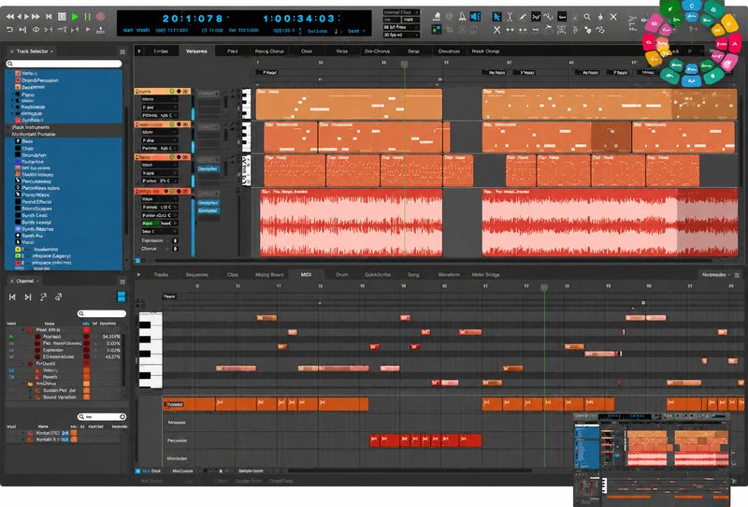Click the green play-window icon in toolbar
748x507 pixels.
point(437,30)
